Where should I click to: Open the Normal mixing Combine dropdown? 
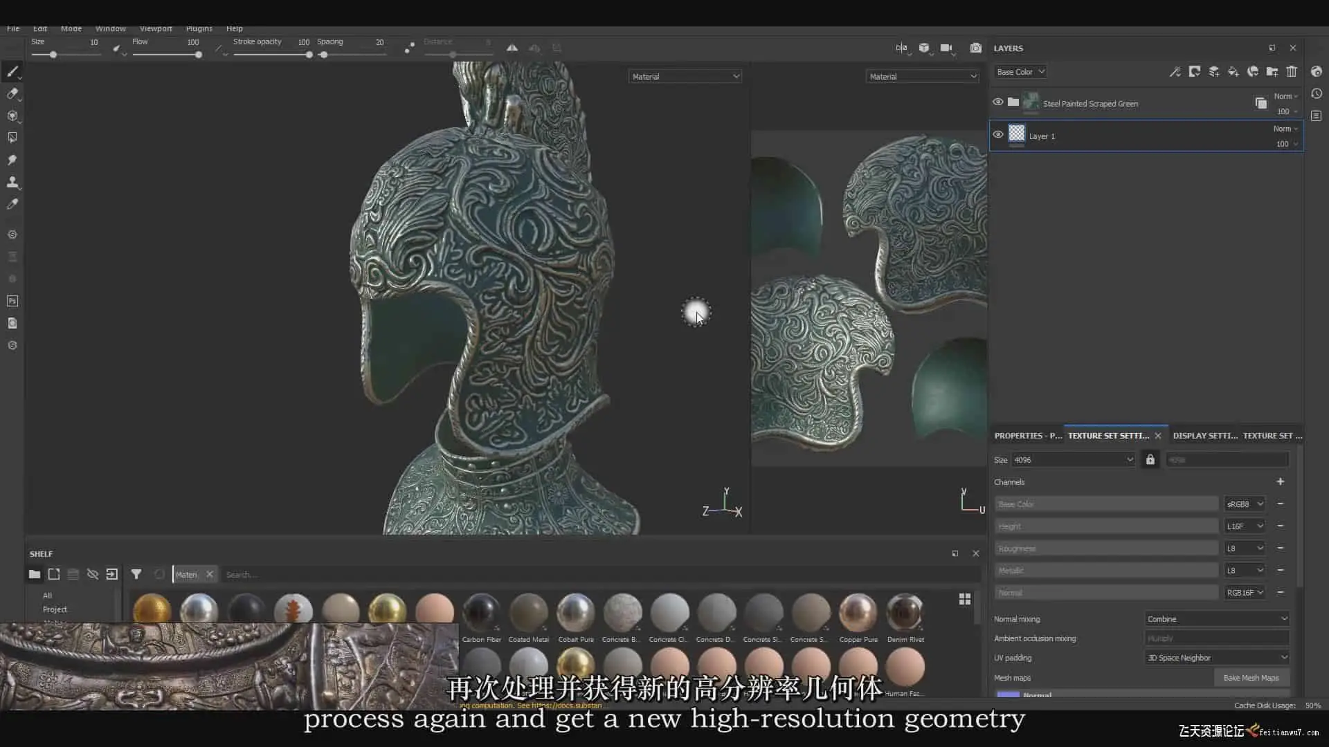pos(1217,619)
